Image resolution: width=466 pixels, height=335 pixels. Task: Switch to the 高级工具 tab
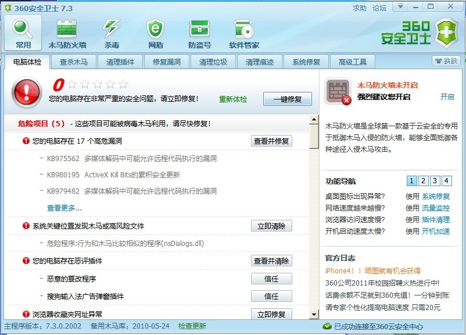(353, 62)
